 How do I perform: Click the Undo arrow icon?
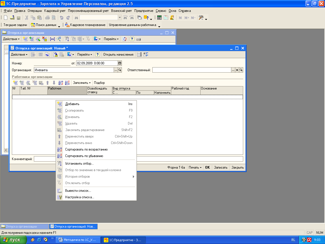click(62, 18)
